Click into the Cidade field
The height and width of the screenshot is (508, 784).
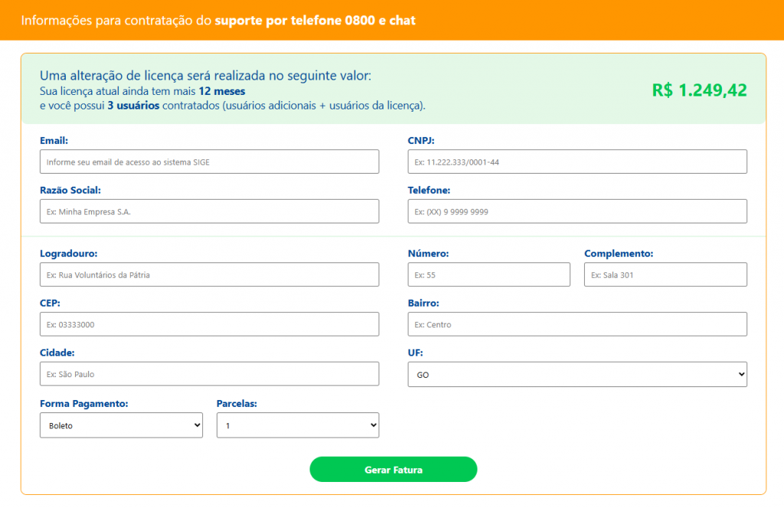[209, 374]
